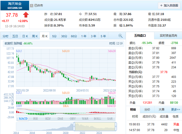
Task: Select the RSI indicator
Action: pyautogui.click(x=35, y=119)
